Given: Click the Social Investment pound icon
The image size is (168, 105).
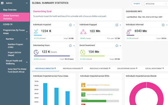Looking at the screenshot, I should click(x=83, y=52).
